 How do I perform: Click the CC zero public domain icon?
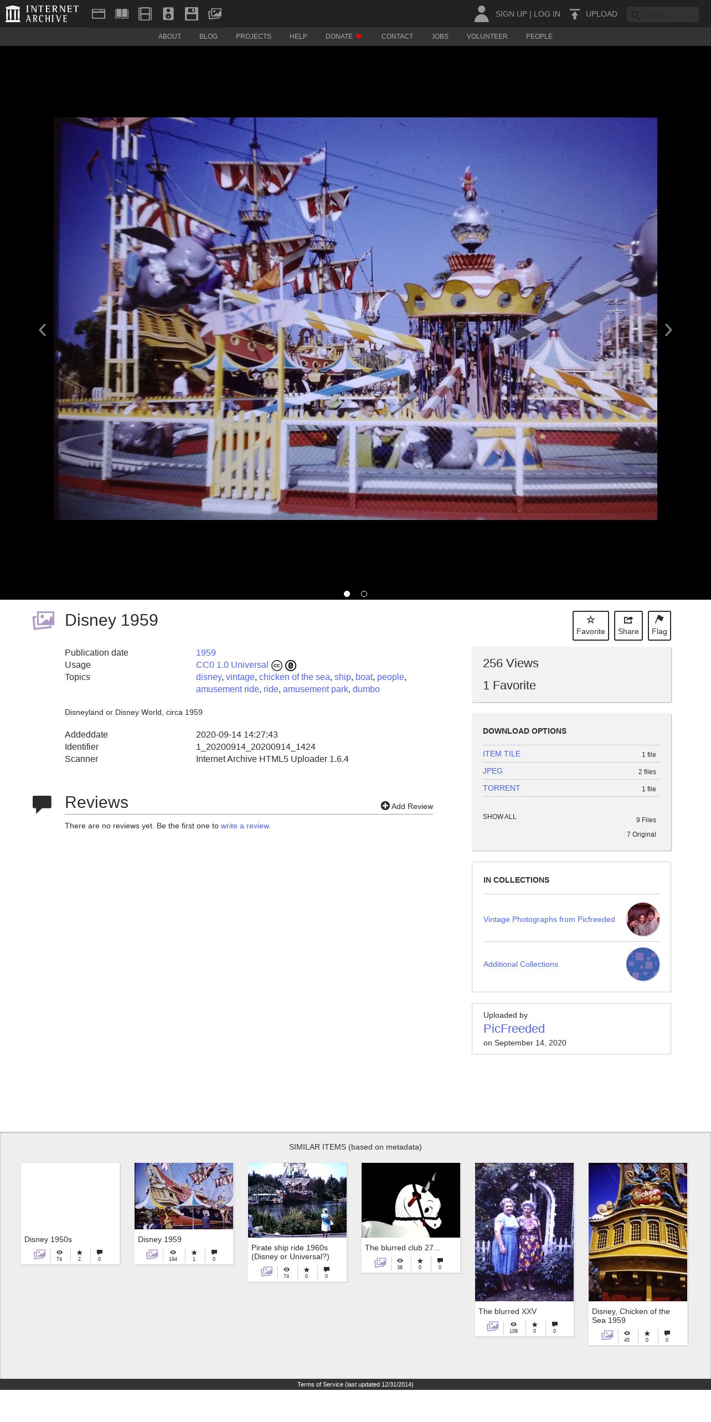click(x=291, y=666)
